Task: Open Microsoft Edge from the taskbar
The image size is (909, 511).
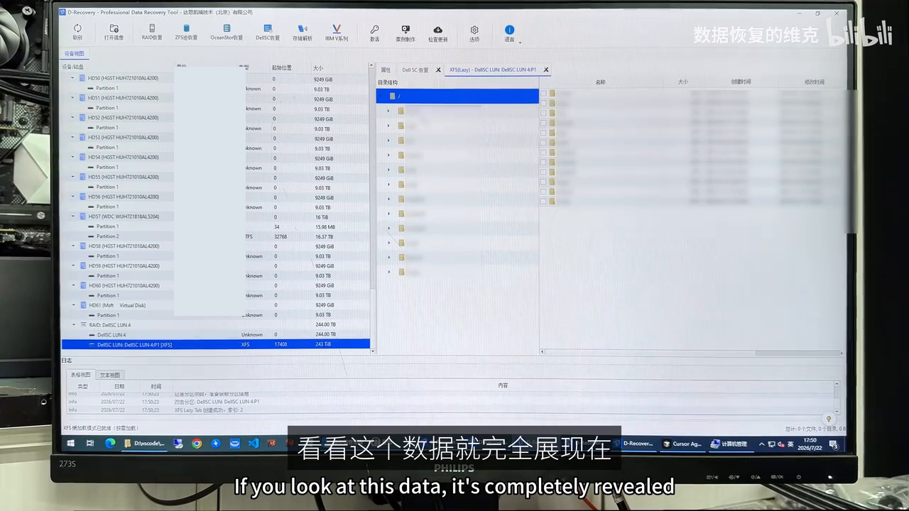Action: point(110,444)
